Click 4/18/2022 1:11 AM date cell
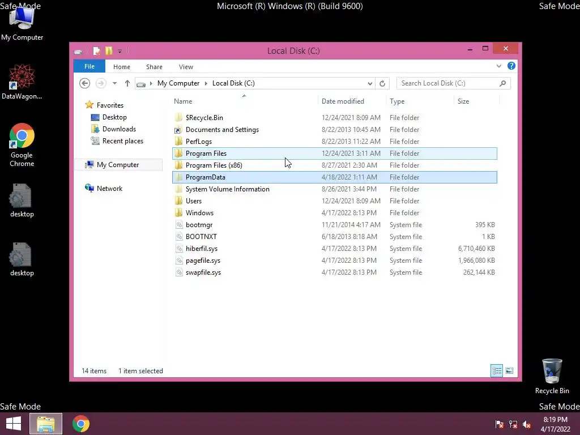The width and height of the screenshot is (580, 435). point(349,177)
